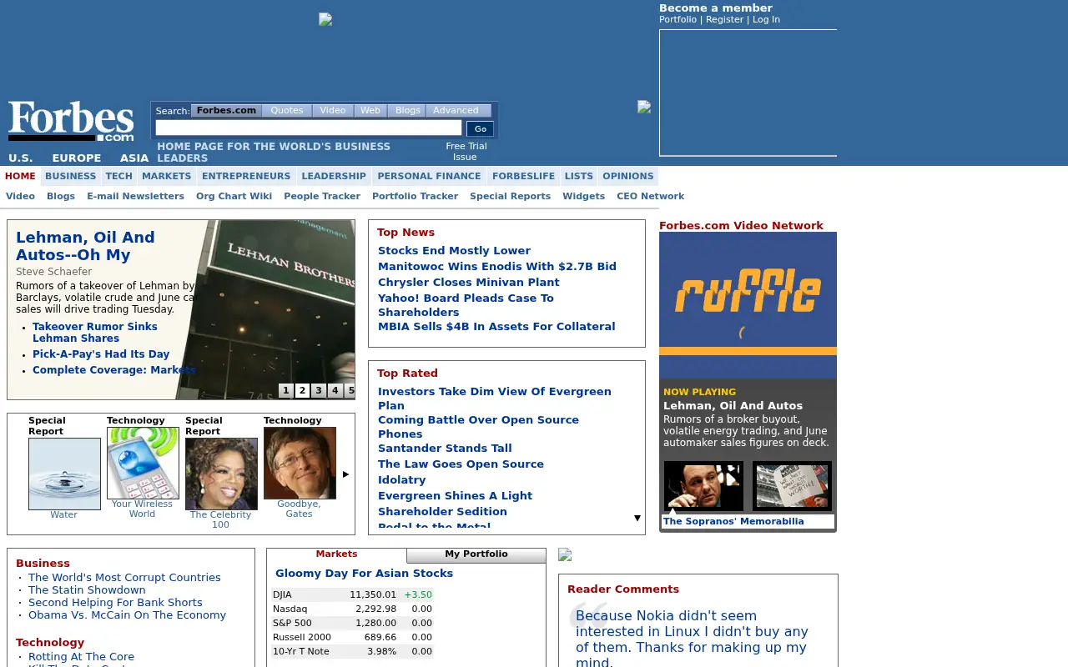Click the Go search button

(x=480, y=128)
